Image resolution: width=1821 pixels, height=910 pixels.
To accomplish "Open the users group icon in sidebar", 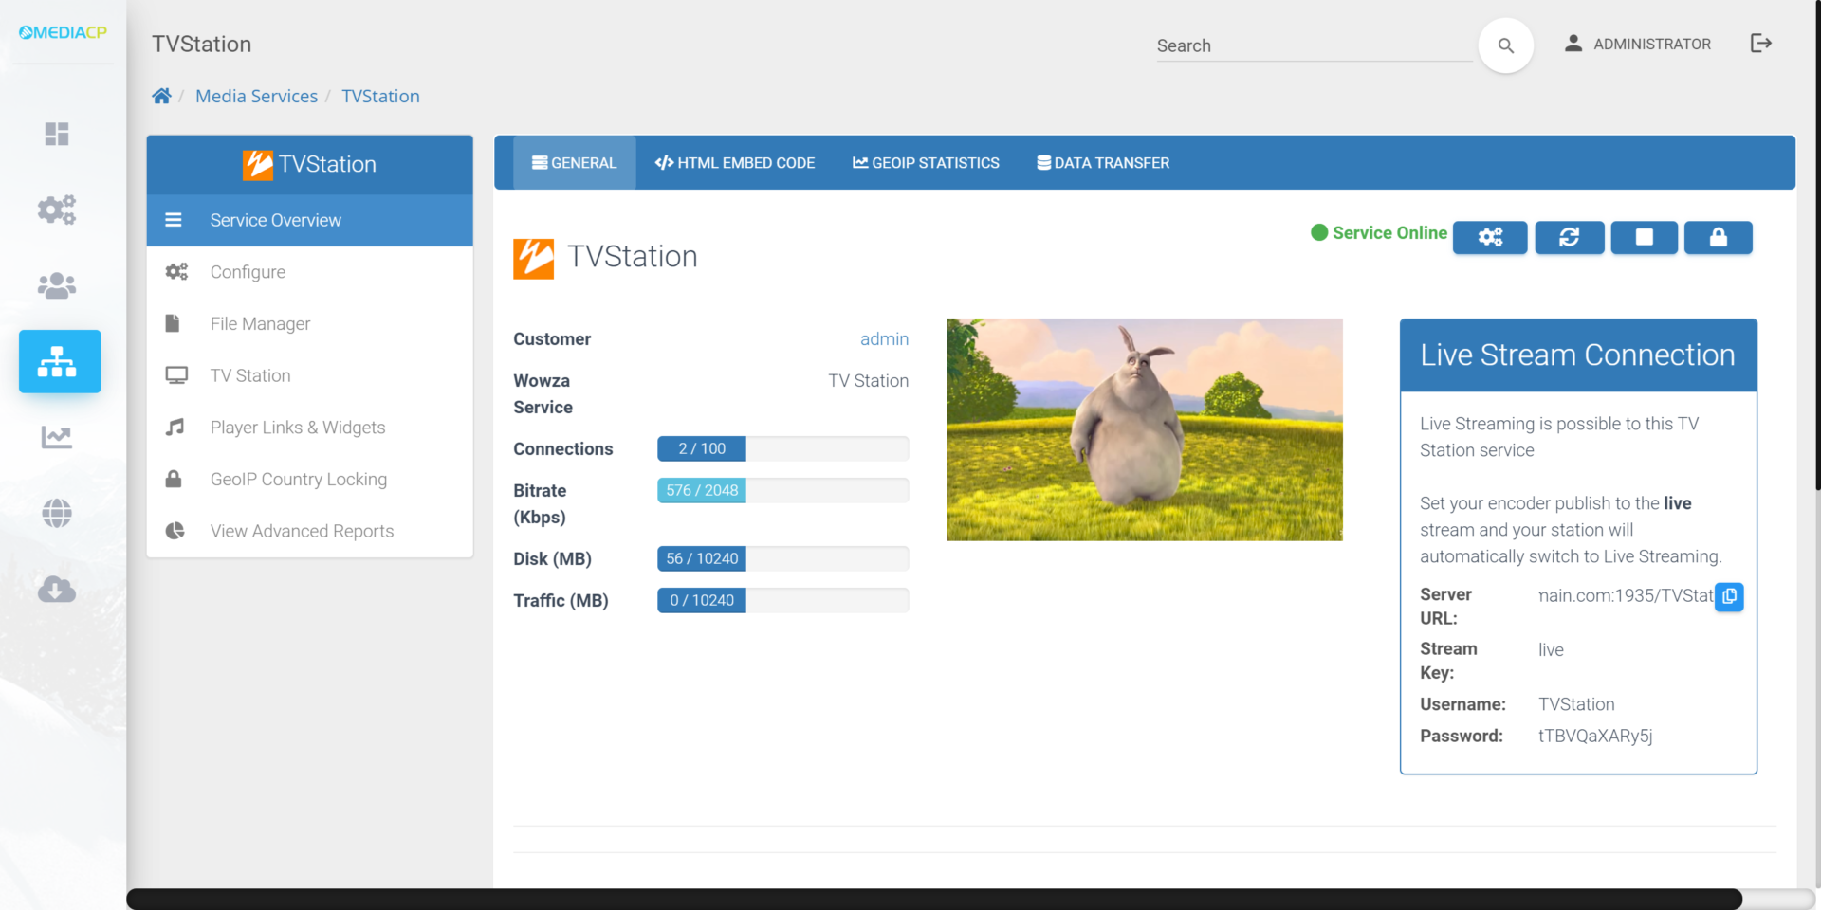I will click(x=57, y=285).
